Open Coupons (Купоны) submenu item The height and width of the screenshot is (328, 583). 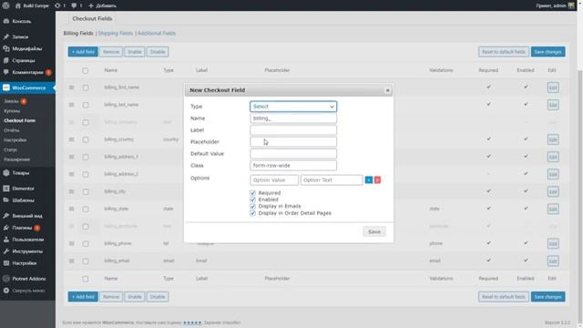[x=12, y=111]
